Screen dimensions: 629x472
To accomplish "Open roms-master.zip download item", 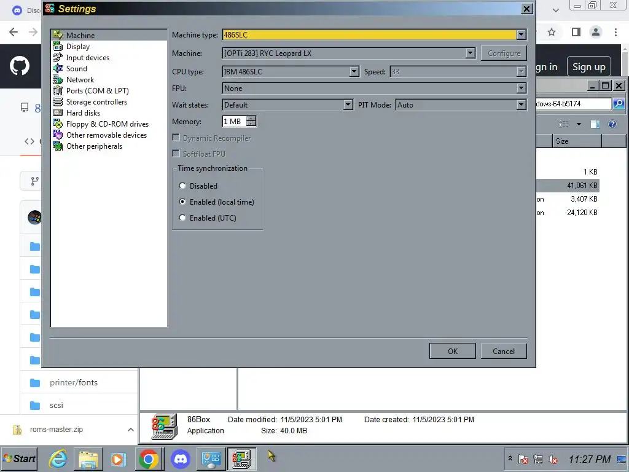I will [56, 430].
